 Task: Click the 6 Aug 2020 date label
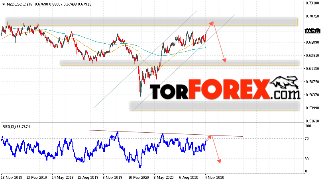[x=189, y=178]
